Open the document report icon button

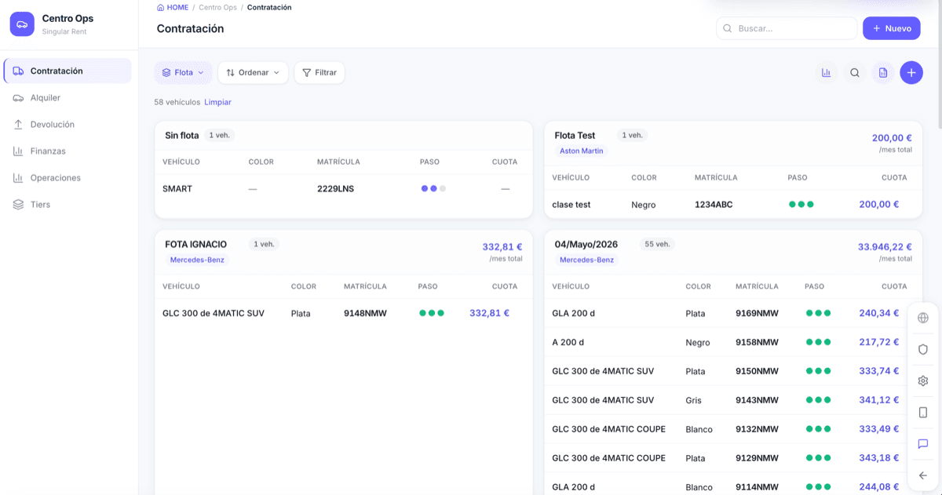(883, 73)
